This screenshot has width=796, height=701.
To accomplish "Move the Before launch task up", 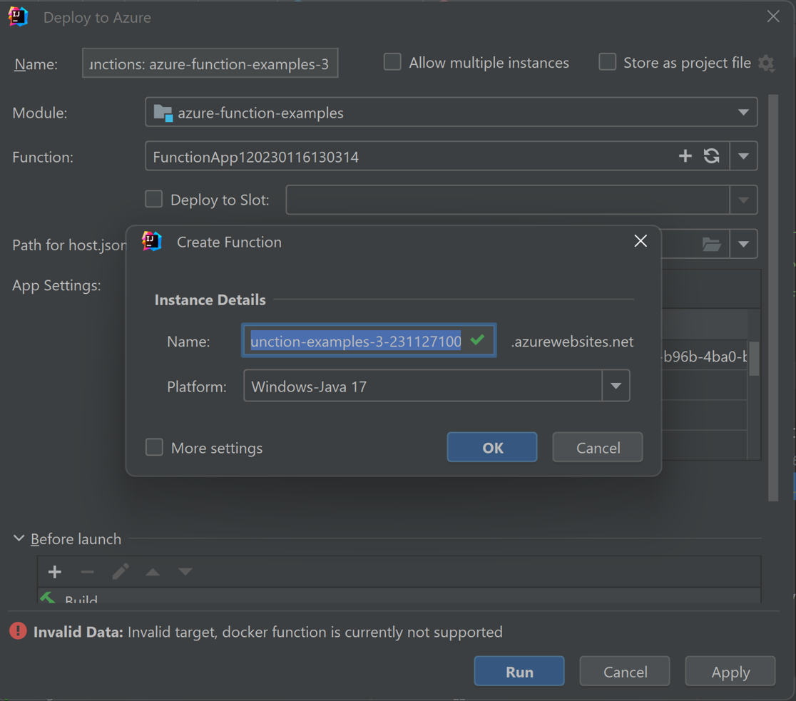I will (x=153, y=571).
